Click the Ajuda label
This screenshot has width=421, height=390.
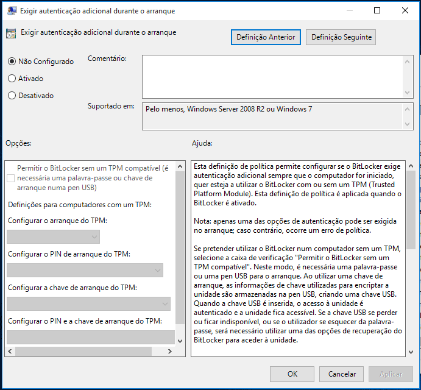[x=202, y=143]
